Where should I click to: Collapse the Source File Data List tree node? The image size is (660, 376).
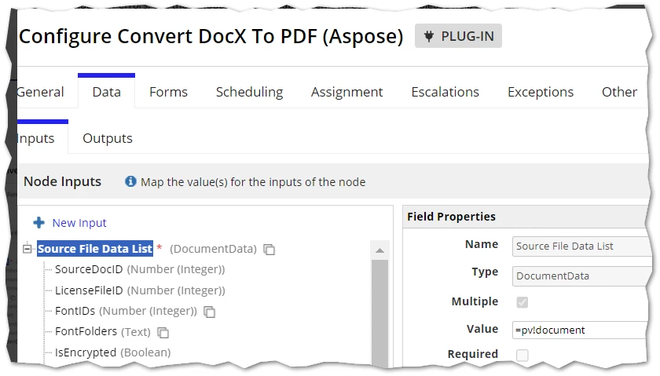[27, 249]
